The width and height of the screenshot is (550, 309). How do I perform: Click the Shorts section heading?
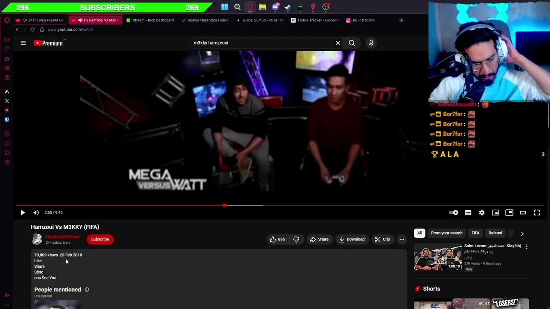[x=431, y=289]
